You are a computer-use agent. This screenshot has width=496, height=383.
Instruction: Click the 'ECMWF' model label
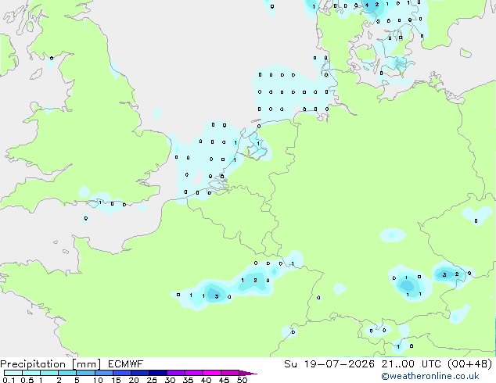(x=126, y=364)
